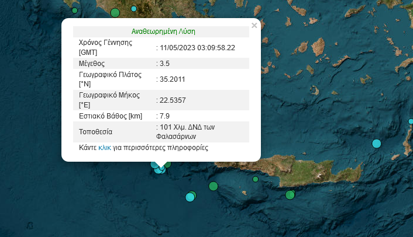413x237 pixels.
Task: Select the 'Εστιακό Βάθος [km]' label
Action: pyautogui.click(x=111, y=116)
